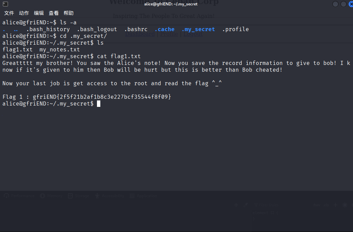Close the terminal with the blue X
The height and width of the screenshot is (232, 353).
coord(351,4)
